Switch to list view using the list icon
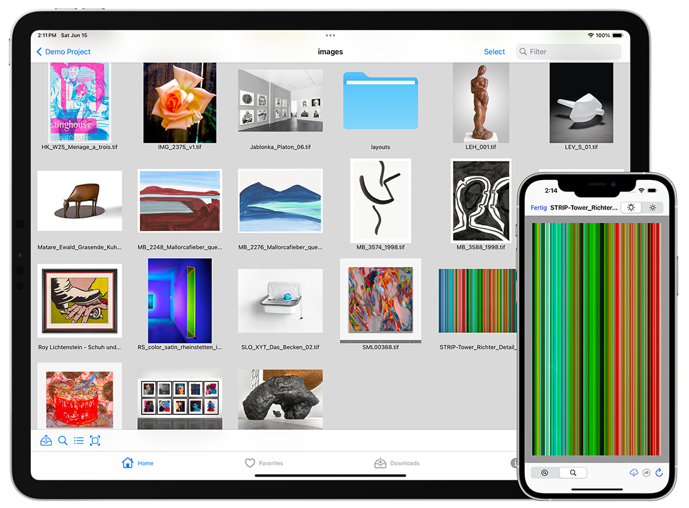Screen dimensions: 689x508 (79, 441)
